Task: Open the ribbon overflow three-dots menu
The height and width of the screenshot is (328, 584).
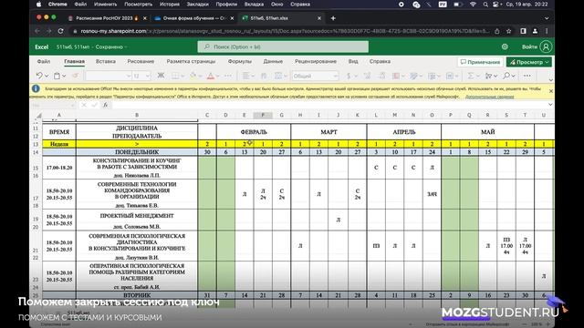Action: (x=527, y=76)
